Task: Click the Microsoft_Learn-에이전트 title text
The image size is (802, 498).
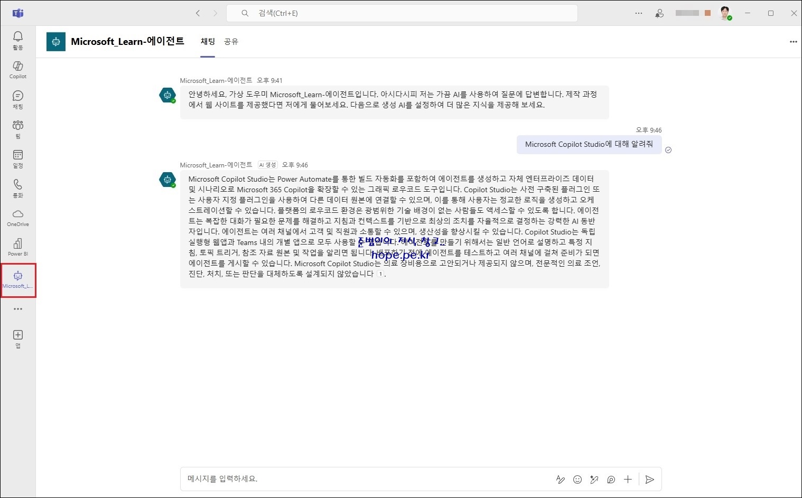Action: click(x=127, y=41)
